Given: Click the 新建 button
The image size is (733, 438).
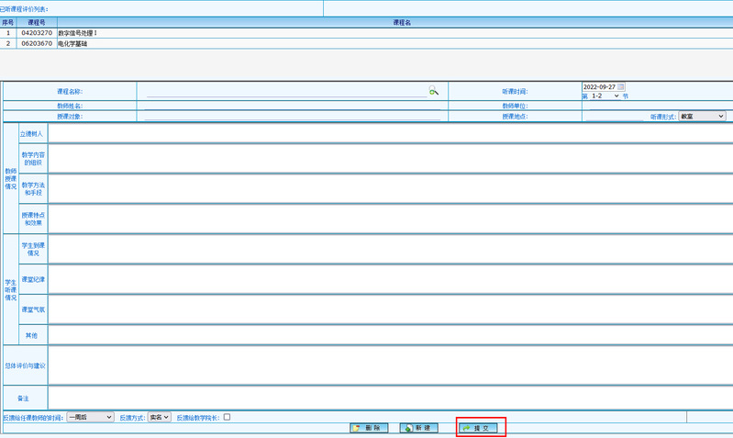Looking at the screenshot, I should [420, 428].
